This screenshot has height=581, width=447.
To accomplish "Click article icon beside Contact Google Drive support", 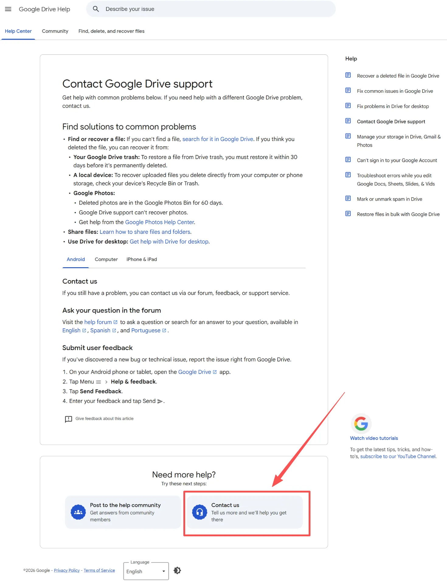I will [x=348, y=121].
